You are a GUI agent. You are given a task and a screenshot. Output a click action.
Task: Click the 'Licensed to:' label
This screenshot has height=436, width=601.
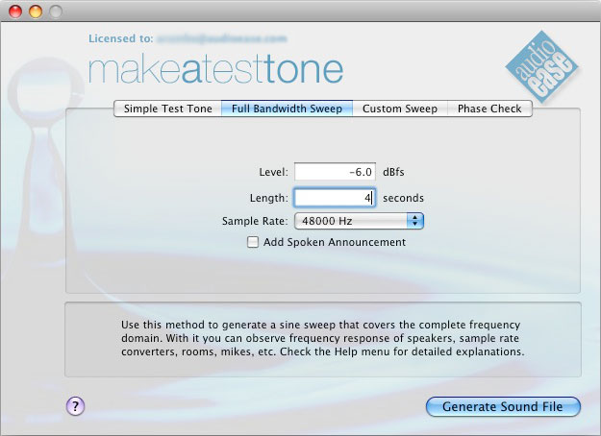(121, 38)
